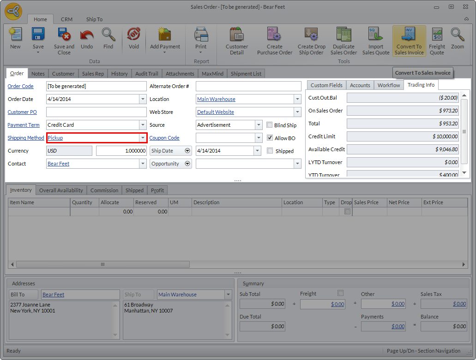This screenshot has width=476, height=360.
Task: Switch to the Audit Trail tab
Action: coord(146,73)
